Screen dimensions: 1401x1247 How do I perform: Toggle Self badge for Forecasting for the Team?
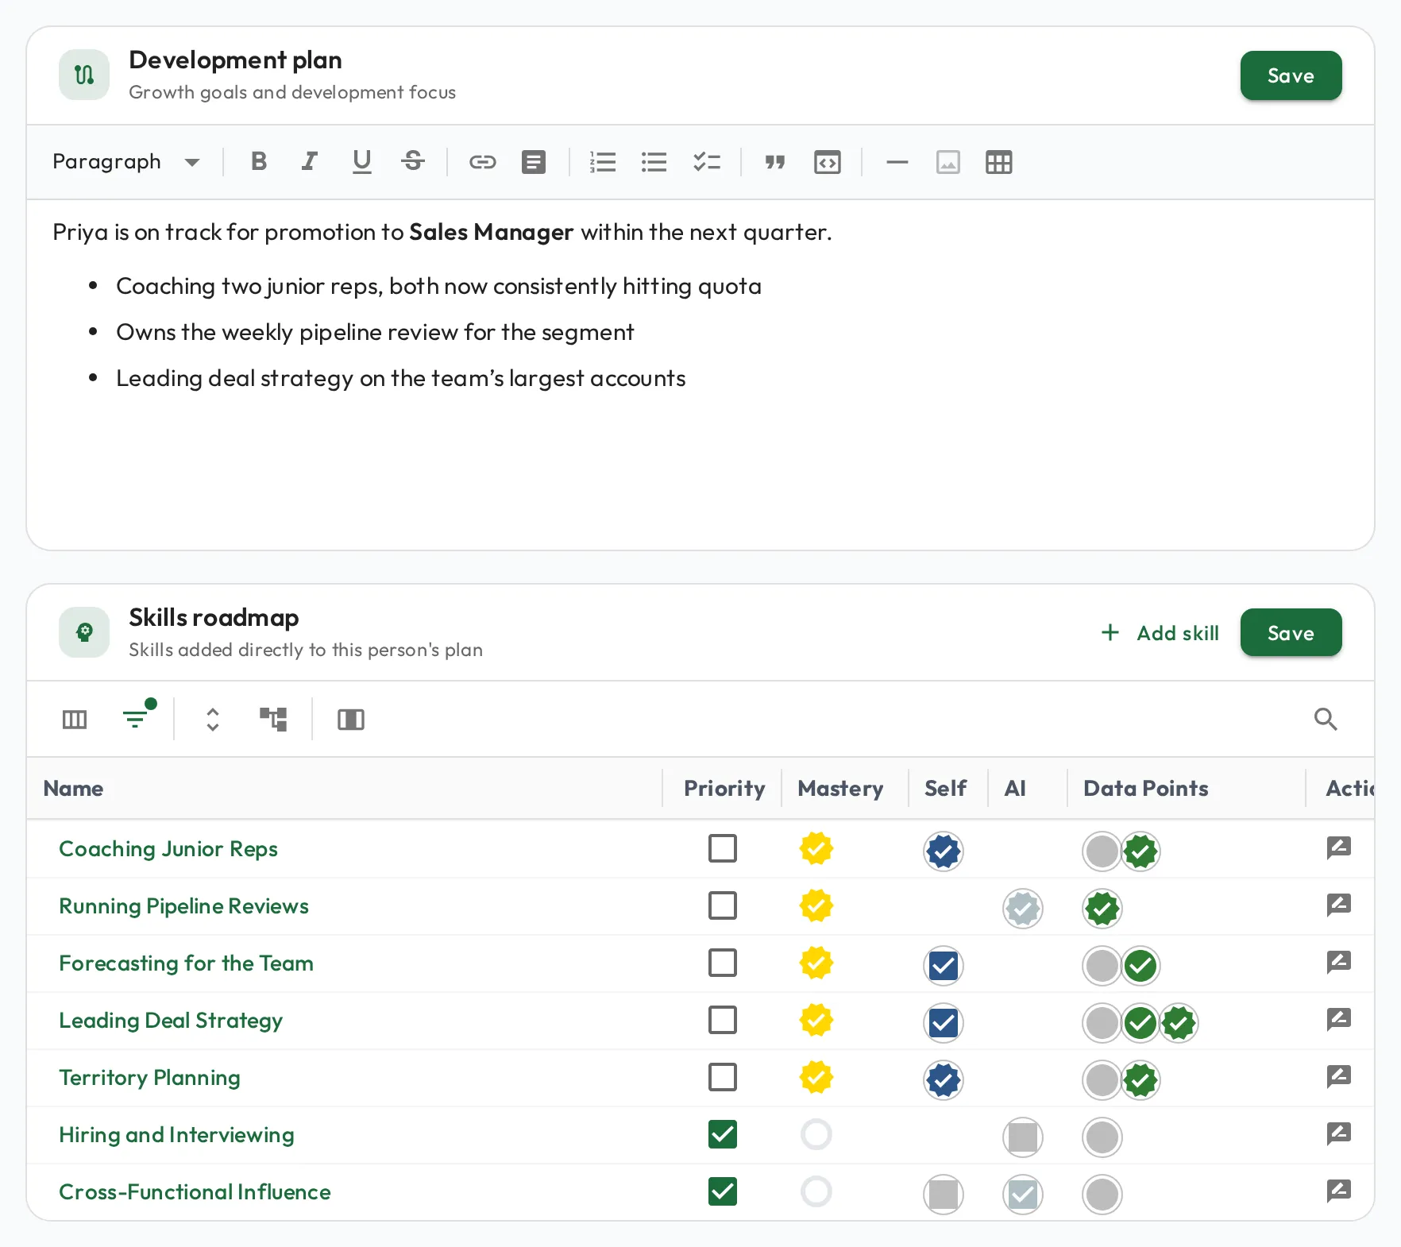pos(944,966)
